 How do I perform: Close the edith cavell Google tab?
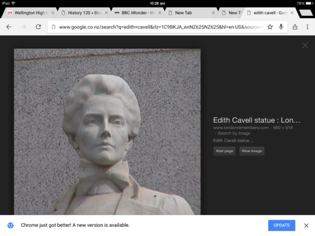point(292,13)
